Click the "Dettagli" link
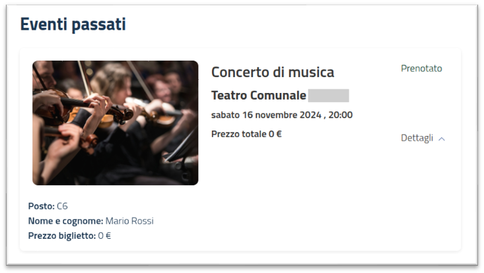Image resolution: width=484 pixels, height=273 pixels. tap(417, 138)
